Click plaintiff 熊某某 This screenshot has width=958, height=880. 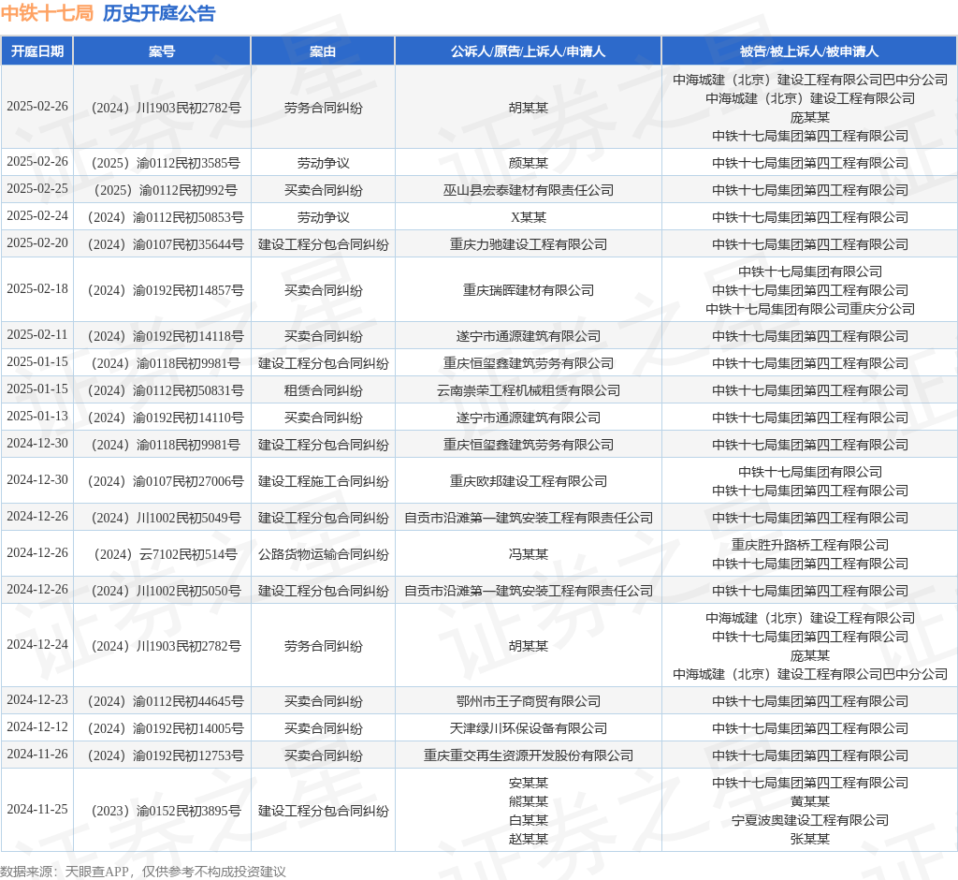click(529, 801)
